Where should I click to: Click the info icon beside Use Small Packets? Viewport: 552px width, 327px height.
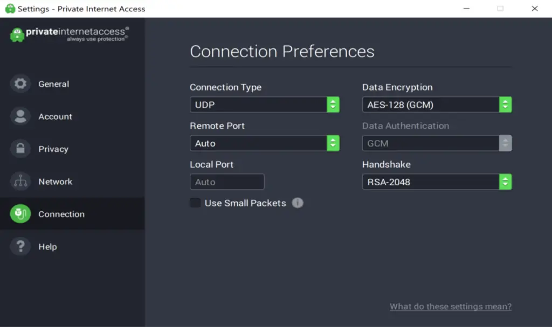[x=298, y=203]
